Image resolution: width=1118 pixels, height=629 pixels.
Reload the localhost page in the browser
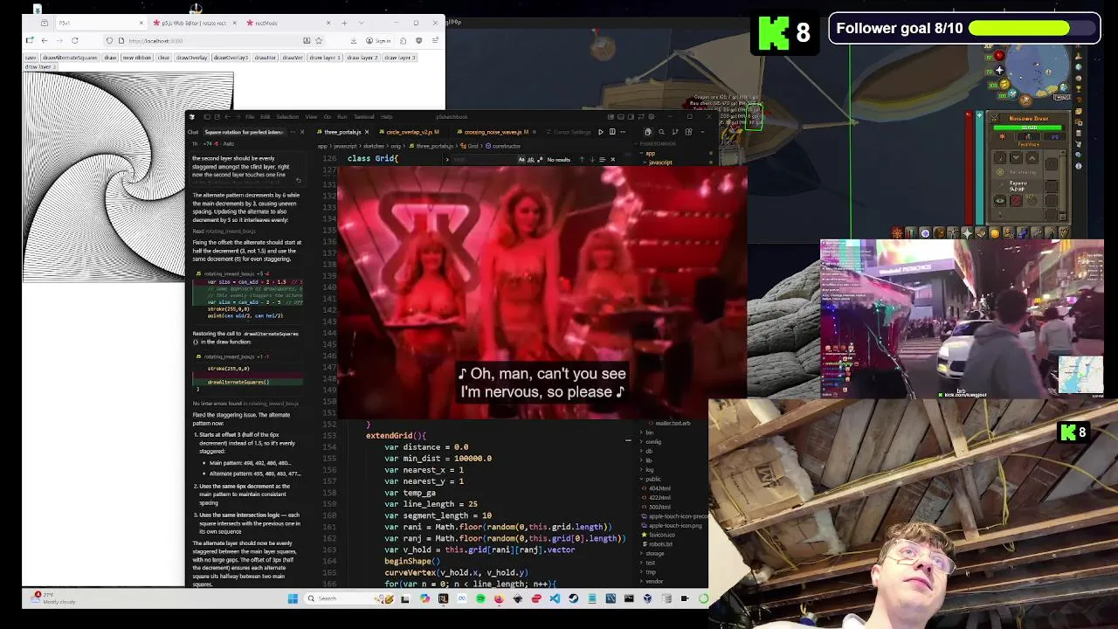click(75, 41)
